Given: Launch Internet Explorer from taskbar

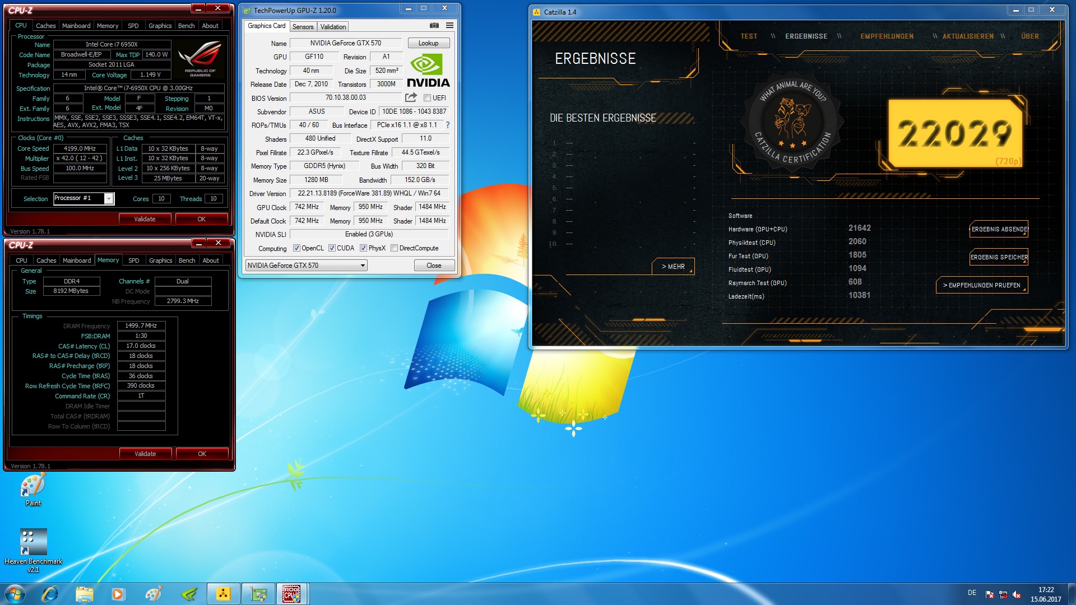Looking at the screenshot, I should coord(50,594).
